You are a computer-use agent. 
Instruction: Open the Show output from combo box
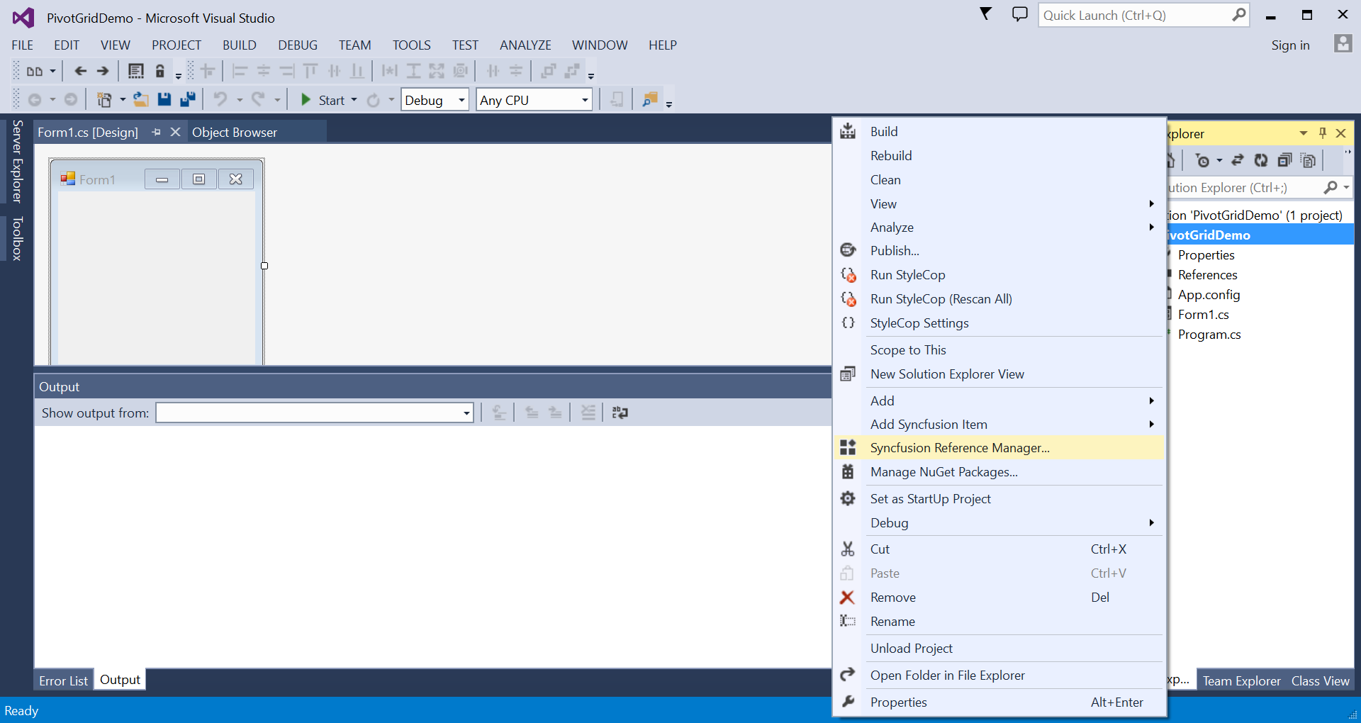315,413
